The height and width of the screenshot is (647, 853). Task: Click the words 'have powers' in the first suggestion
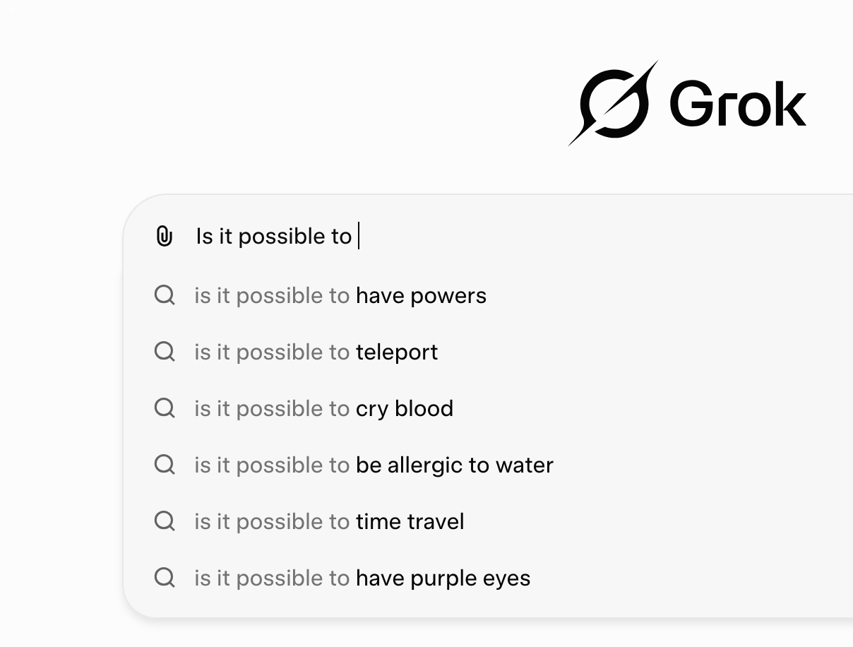point(421,295)
